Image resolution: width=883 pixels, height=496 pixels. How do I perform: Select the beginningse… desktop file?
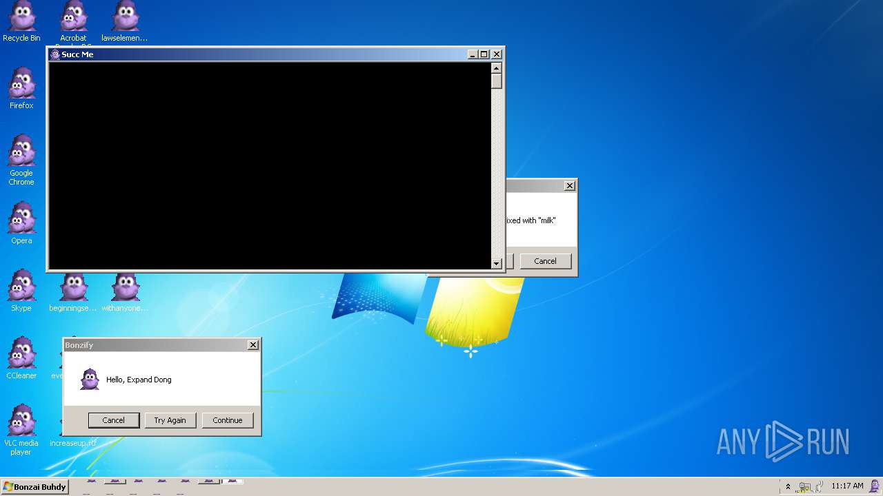73,293
